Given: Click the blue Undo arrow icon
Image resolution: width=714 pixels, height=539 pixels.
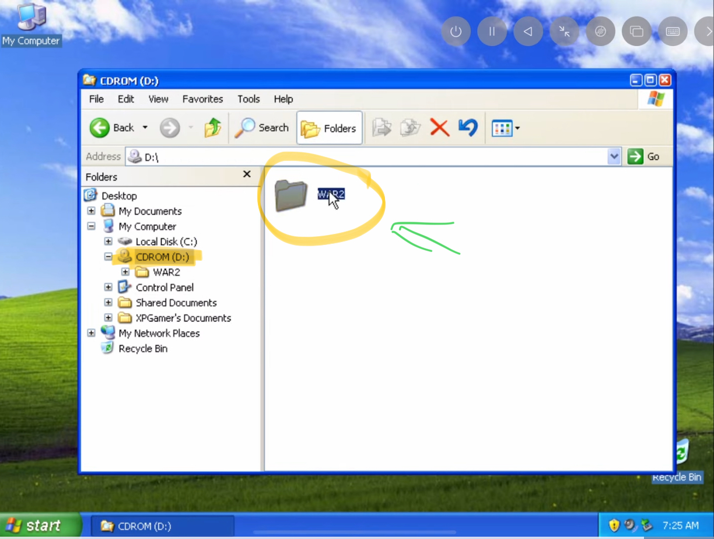Looking at the screenshot, I should 468,127.
